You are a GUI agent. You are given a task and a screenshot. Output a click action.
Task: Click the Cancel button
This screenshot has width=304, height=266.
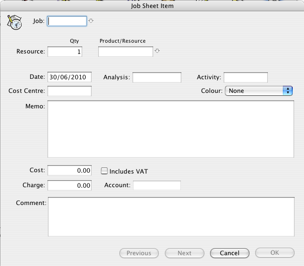coord(230,253)
